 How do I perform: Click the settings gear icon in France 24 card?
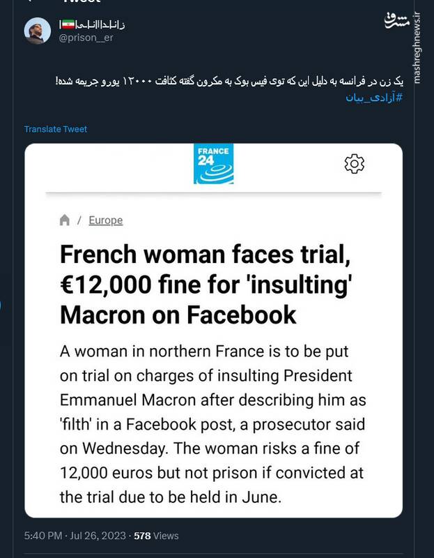click(x=355, y=164)
